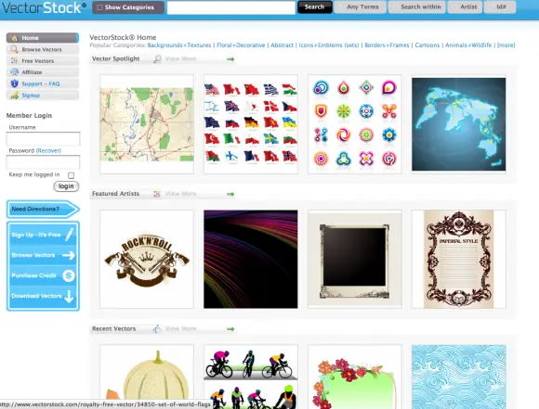
Task: Click the password Recover link
Action: point(48,150)
